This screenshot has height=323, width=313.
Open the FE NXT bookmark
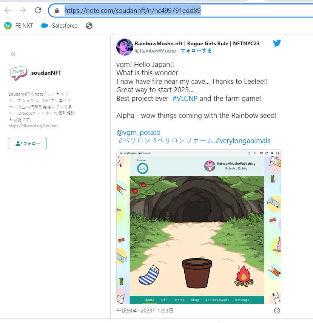click(19, 26)
